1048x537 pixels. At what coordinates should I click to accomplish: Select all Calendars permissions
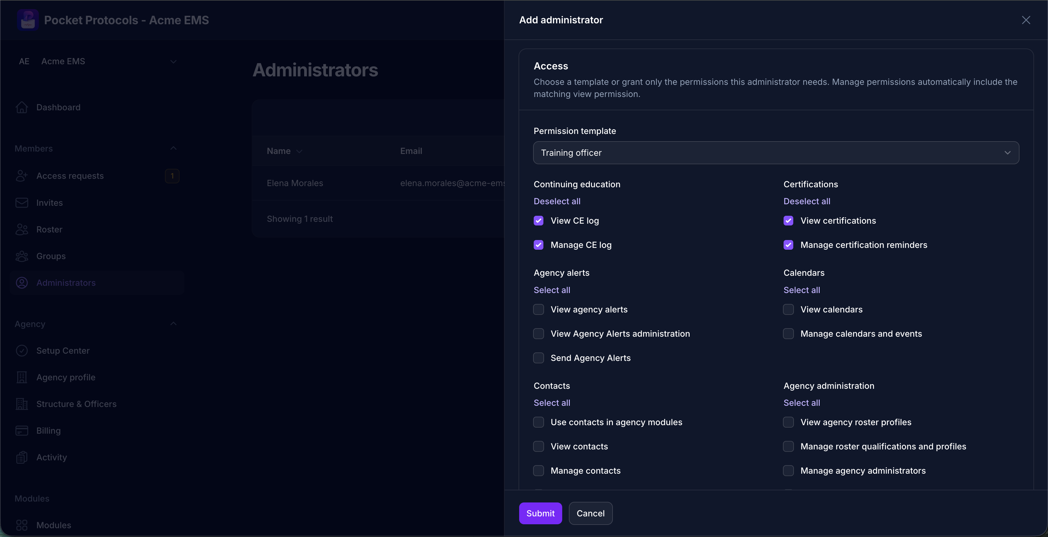click(801, 290)
